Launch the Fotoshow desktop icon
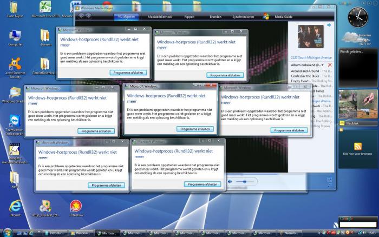 (76, 208)
